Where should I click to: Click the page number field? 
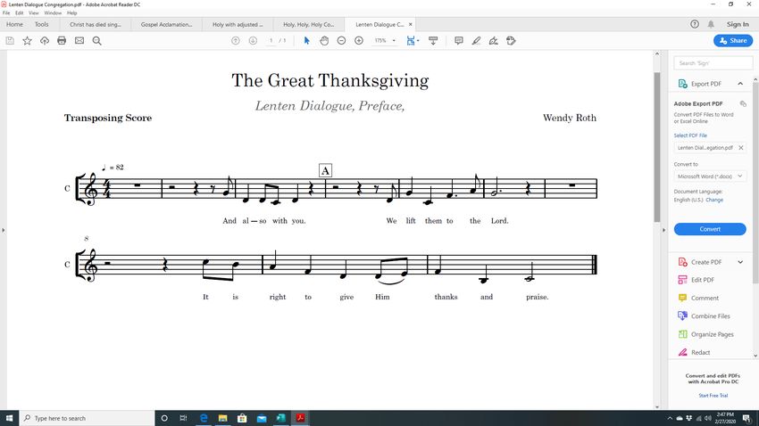pyautogui.click(x=271, y=41)
